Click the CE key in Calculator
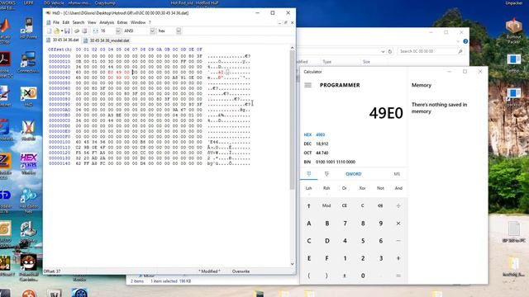Viewport: 529px width, 297px height. coord(345,205)
